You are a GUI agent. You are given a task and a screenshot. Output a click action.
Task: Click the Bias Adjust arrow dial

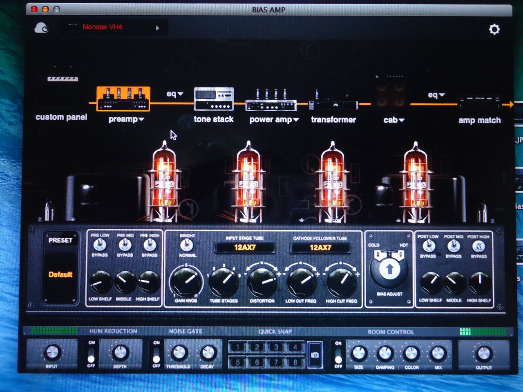point(389,269)
